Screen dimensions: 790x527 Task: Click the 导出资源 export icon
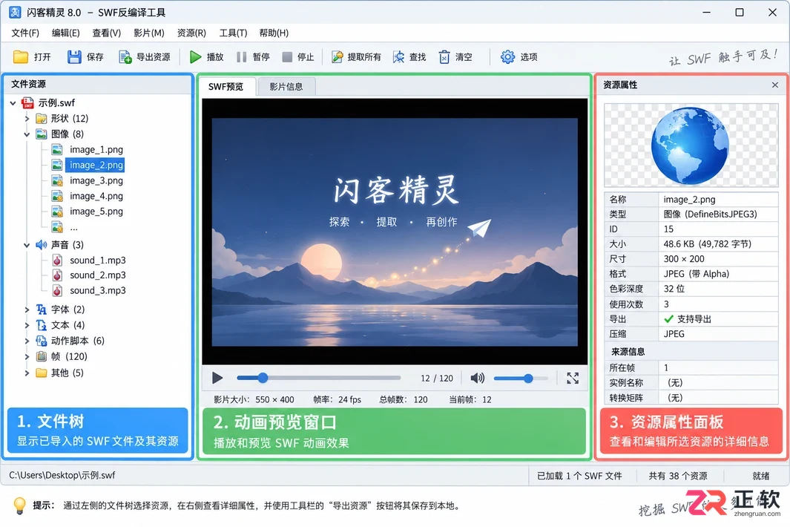[125, 57]
